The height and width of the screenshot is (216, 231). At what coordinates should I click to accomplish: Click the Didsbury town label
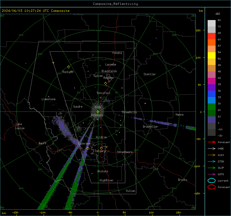[x=97, y=115]
